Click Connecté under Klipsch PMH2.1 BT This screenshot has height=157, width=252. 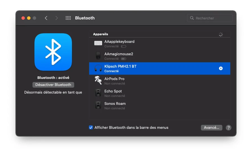click(111, 71)
